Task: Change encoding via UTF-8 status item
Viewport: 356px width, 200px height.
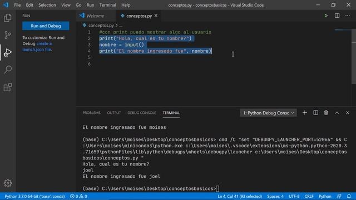Action: click(294, 196)
